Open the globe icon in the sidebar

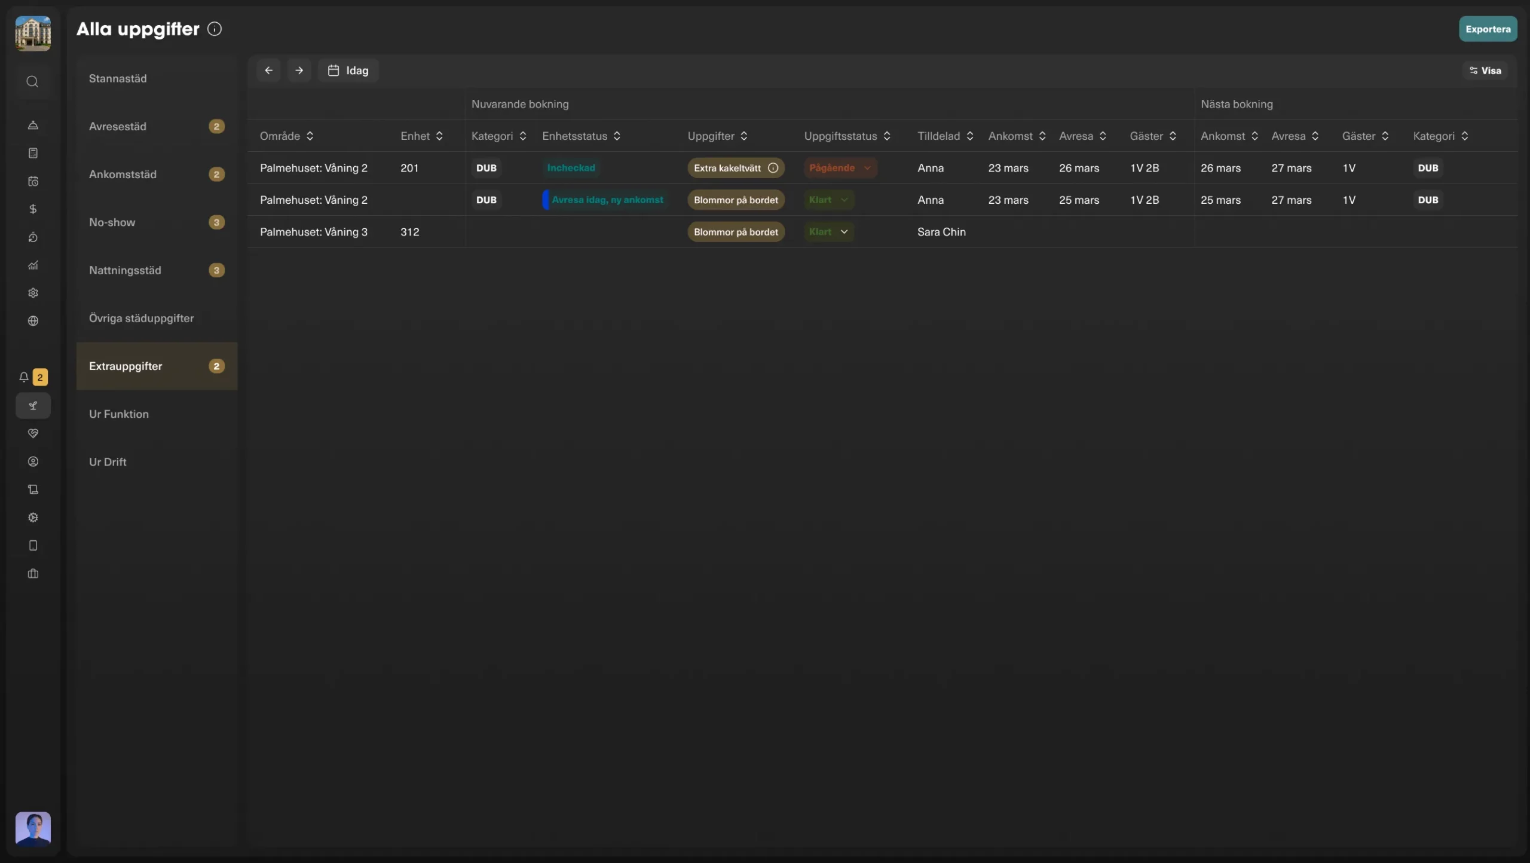pyautogui.click(x=33, y=321)
